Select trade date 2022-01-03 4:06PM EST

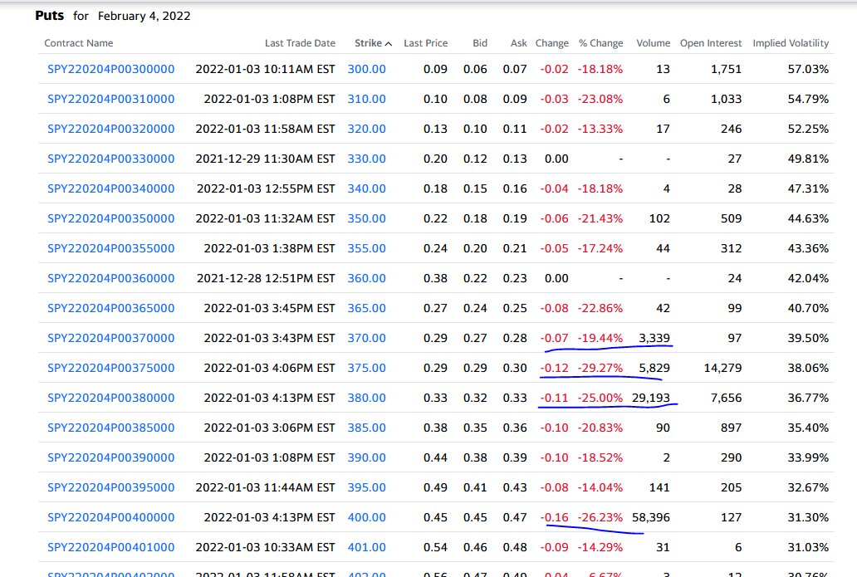click(x=269, y=369)
